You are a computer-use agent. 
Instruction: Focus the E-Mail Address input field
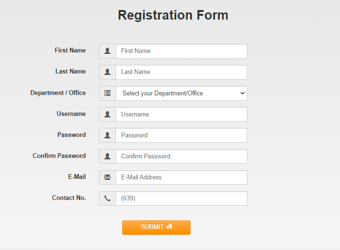click(181, 177)
